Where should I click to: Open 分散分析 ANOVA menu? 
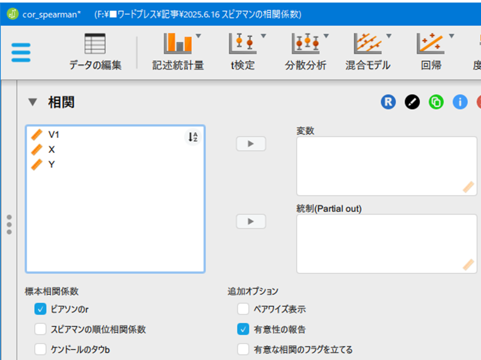[x=306, y=51]
